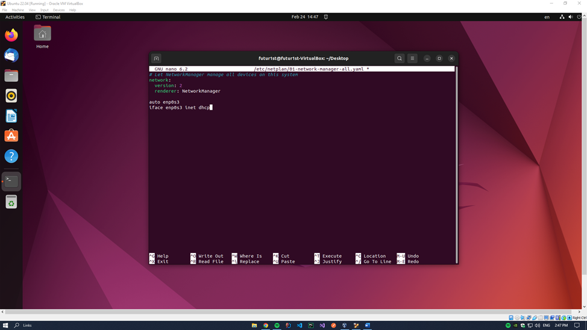Click the nano 'Where Is' shortcut label
The width and height of the screenshot is (587, 330).
(x=251, y=257)
